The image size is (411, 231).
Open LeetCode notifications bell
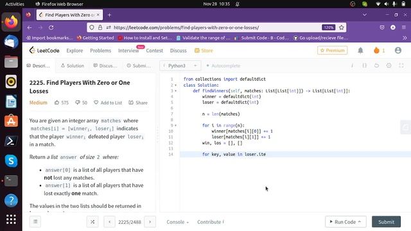point(360,50)
